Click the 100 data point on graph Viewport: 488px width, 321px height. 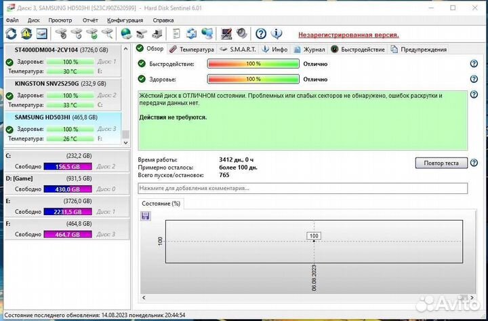[314, 241]
